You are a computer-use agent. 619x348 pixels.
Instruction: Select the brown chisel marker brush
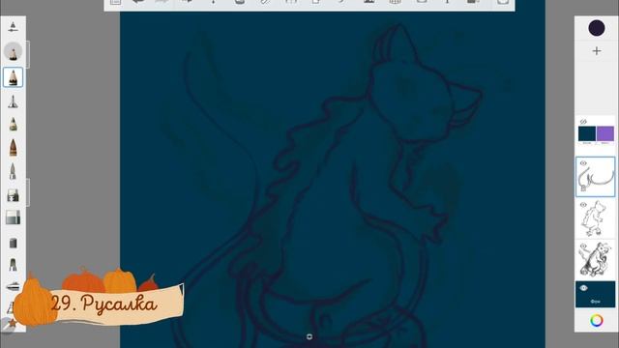point(13,148)
